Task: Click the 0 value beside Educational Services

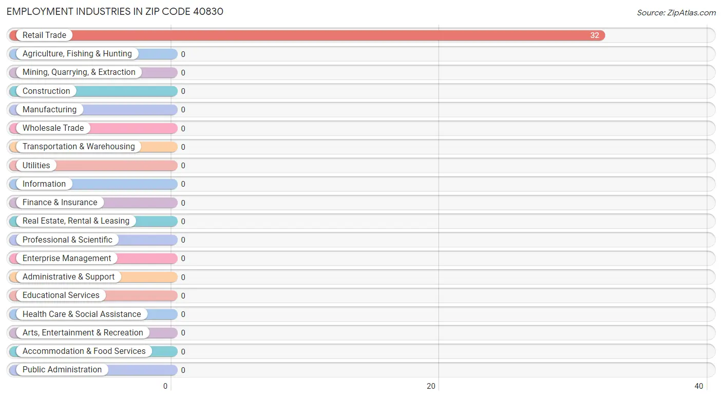Action: click(x=183, y=296)
